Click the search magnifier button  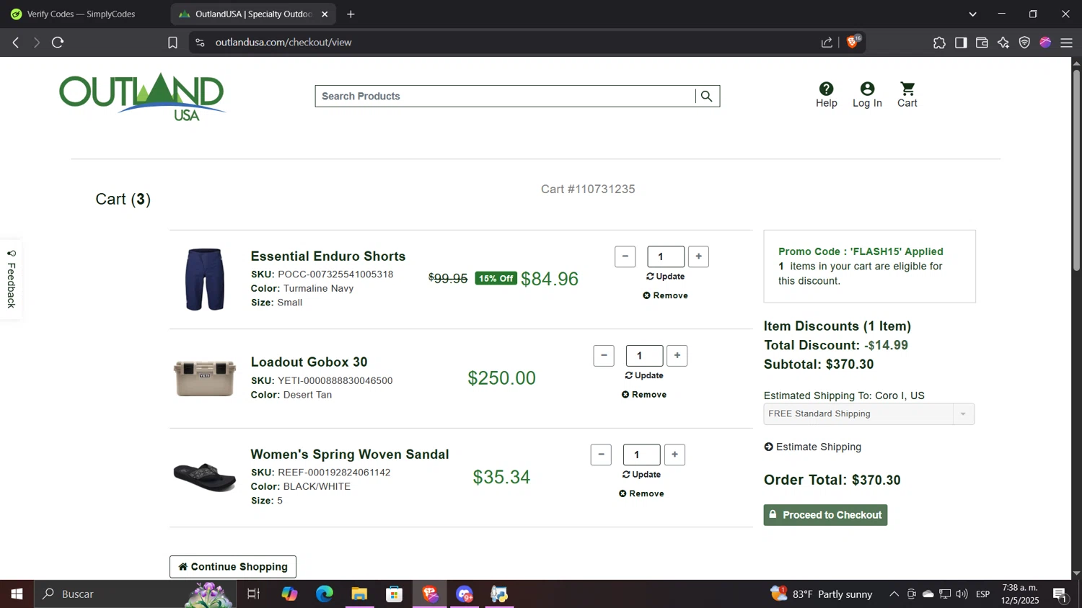tap(706, 96)
